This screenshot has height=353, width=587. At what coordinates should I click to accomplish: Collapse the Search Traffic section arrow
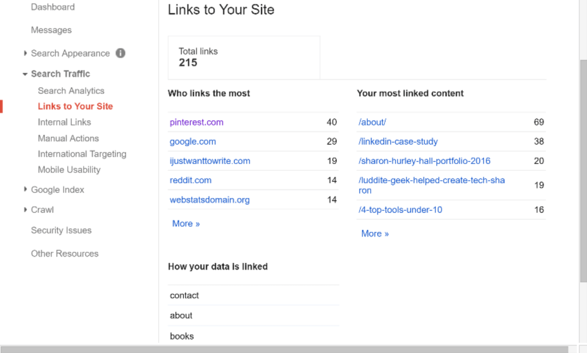25,74
